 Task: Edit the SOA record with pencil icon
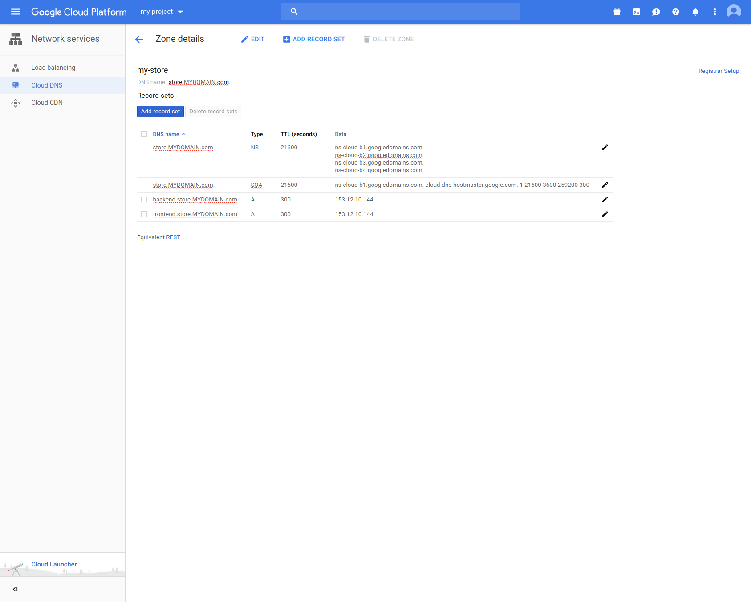coord(605,185)
